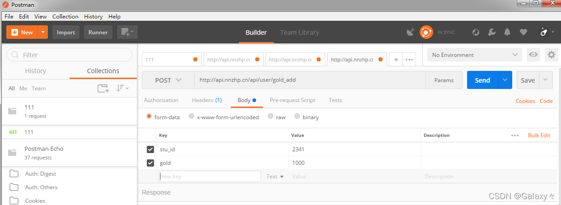Click the interceptor satellite icon

(410, 32)
